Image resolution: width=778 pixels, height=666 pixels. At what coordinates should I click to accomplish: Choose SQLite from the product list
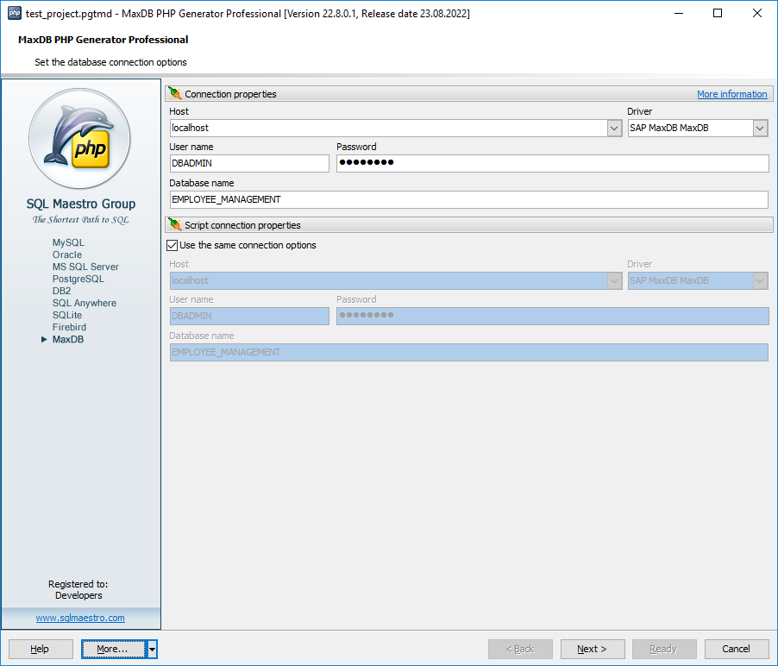coord(68,316)
